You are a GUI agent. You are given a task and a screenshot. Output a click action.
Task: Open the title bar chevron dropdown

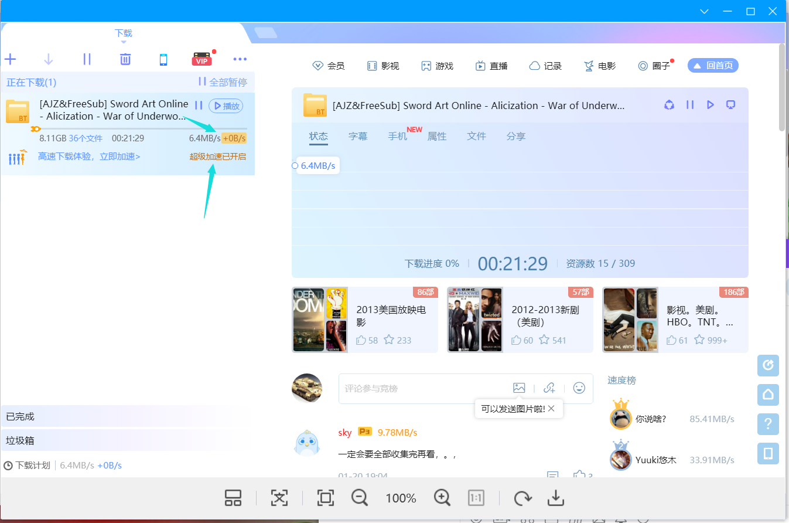704,11
